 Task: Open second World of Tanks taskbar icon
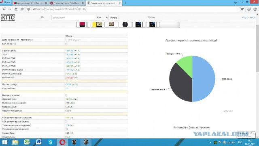tap(86, 142)
